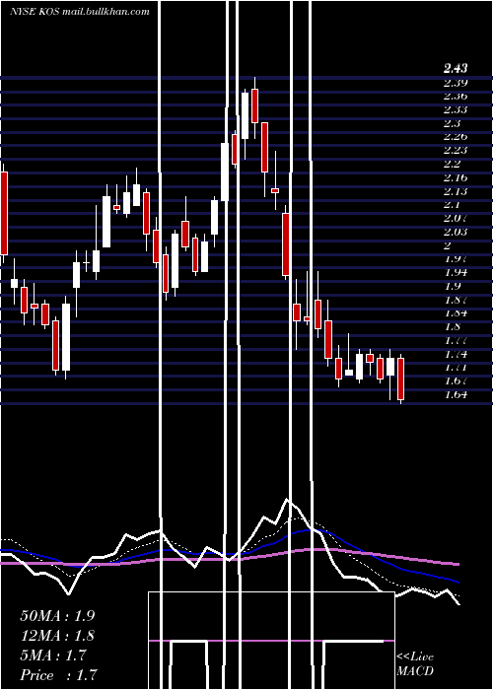This screenshot has width=493, height=690.
Task: Click the 2.16 price axis label
Action: click(x=456, y=177)
